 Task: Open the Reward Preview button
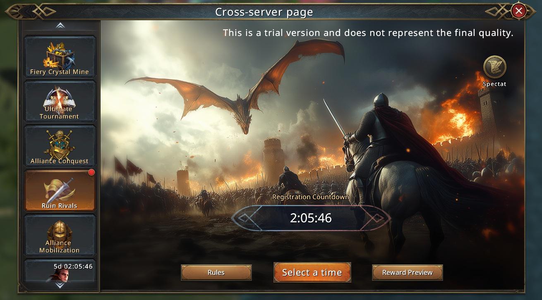coord(408,273)
